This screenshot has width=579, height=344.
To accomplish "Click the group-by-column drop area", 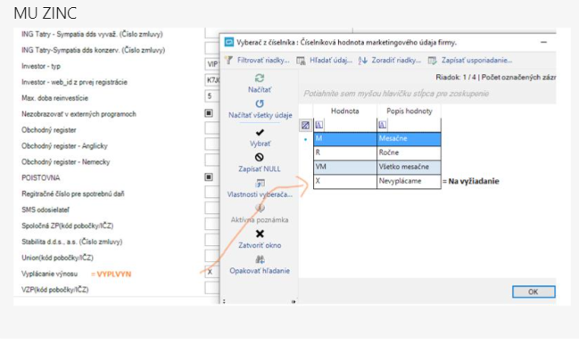I will click(427, 94).
